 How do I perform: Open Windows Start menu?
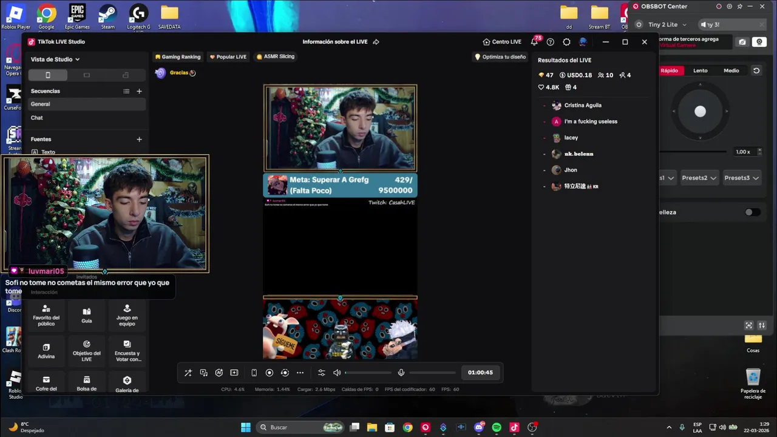(x=246, y=427)
